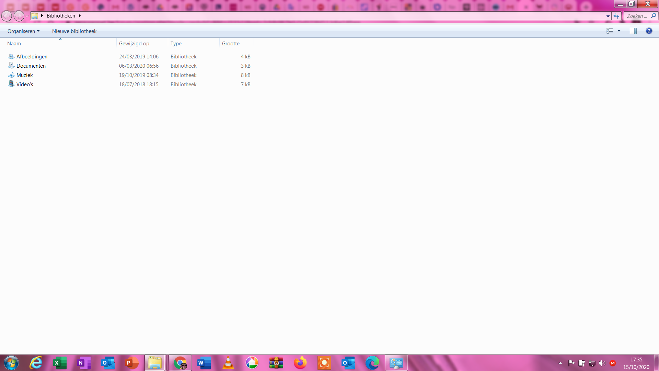The image size is (659, 371).
Task: Select the Documenten library icon
Action: click(11, 66)
